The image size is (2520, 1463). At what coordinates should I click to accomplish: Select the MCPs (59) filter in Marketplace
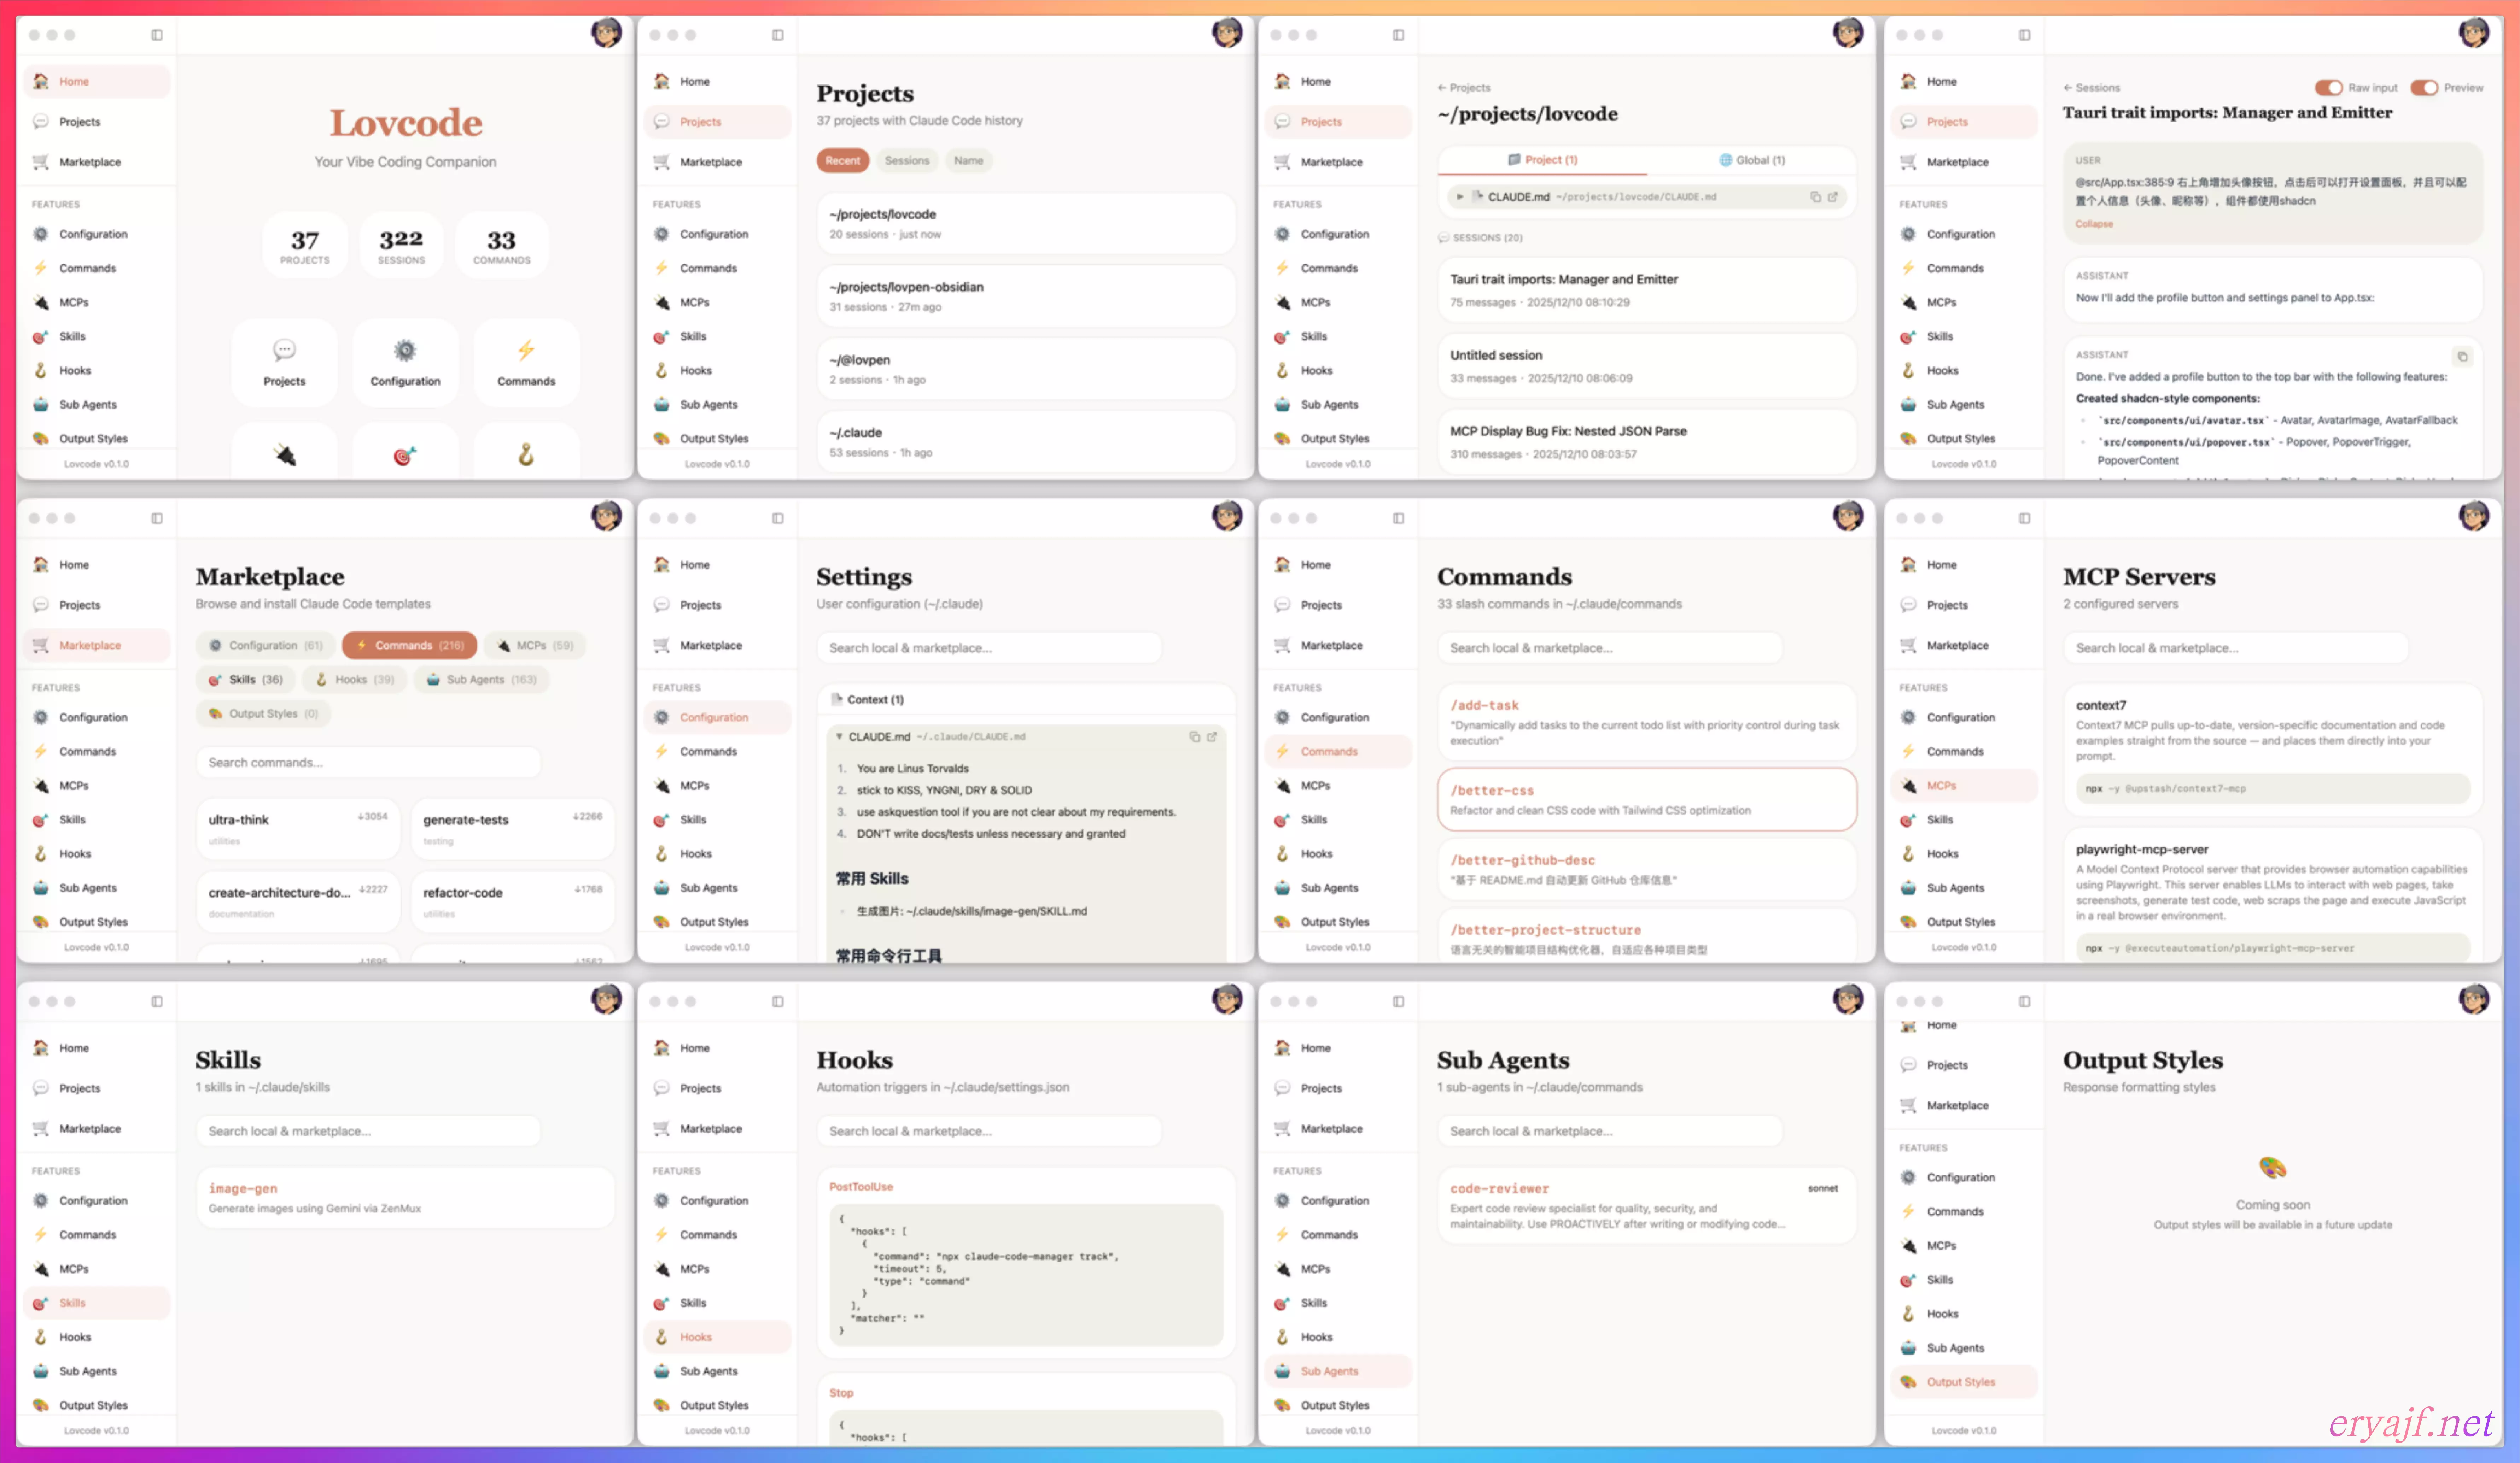tap(535, 646)
